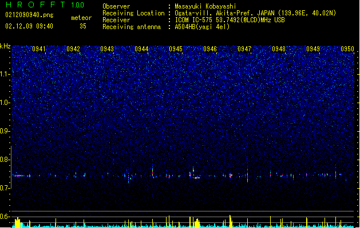360x228 pixels.
Task: Click the 0950 time marker
Action: tap(347, 49)
